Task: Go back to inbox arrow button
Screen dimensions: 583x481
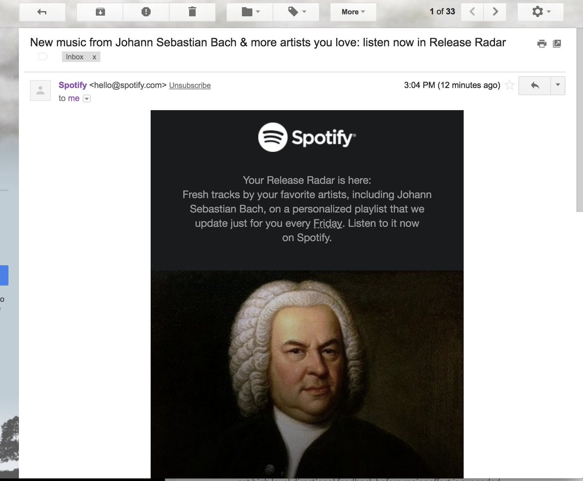Action: click(41, 12)
